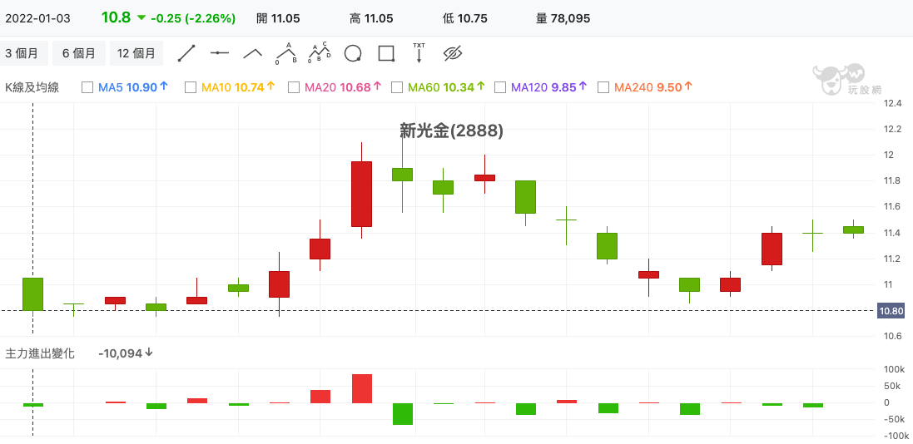The image size is (913, 444).
Task: Select the circle drawing tool
Action: point(353,53)
